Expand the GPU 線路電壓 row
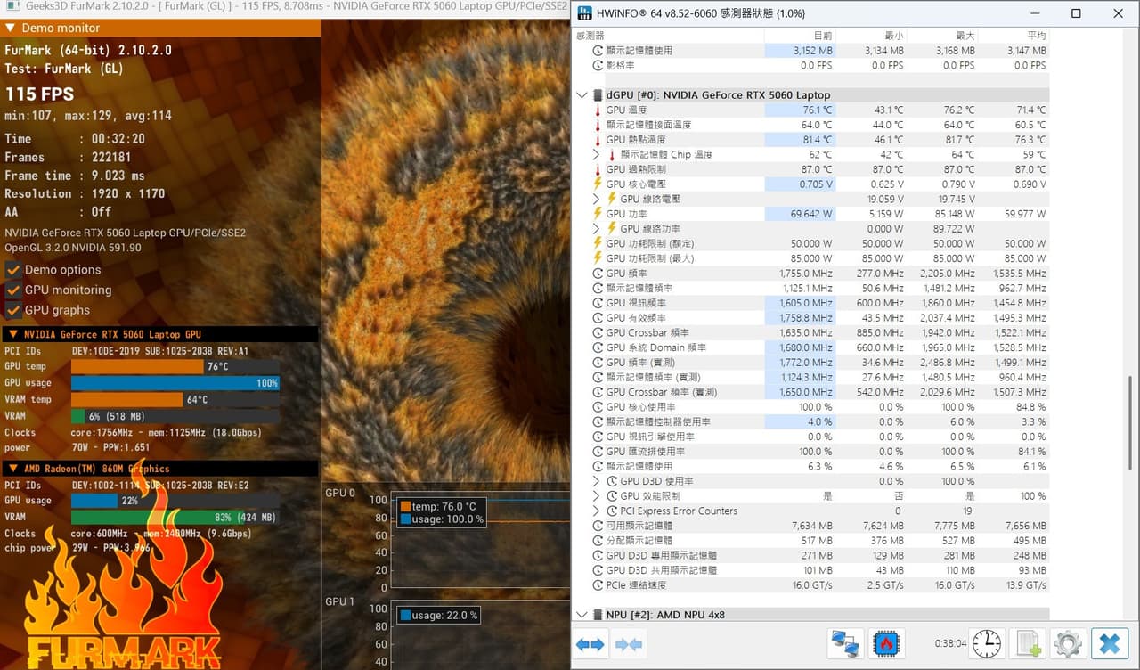 pyautogui.click(x=597, y=199)
